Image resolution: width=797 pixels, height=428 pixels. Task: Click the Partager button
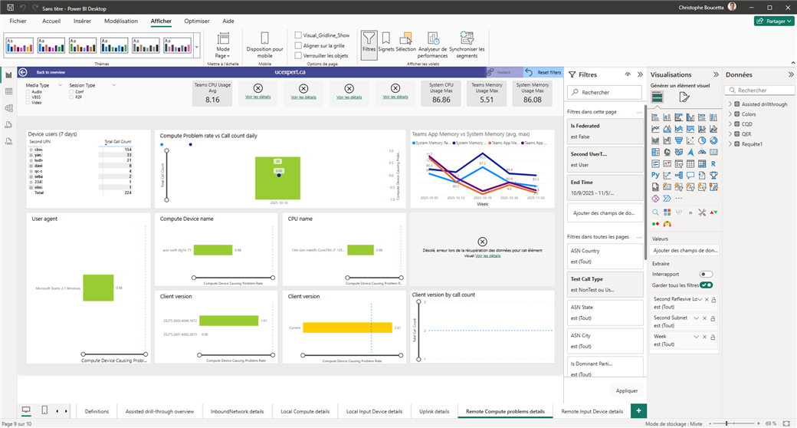coord(773,21)
